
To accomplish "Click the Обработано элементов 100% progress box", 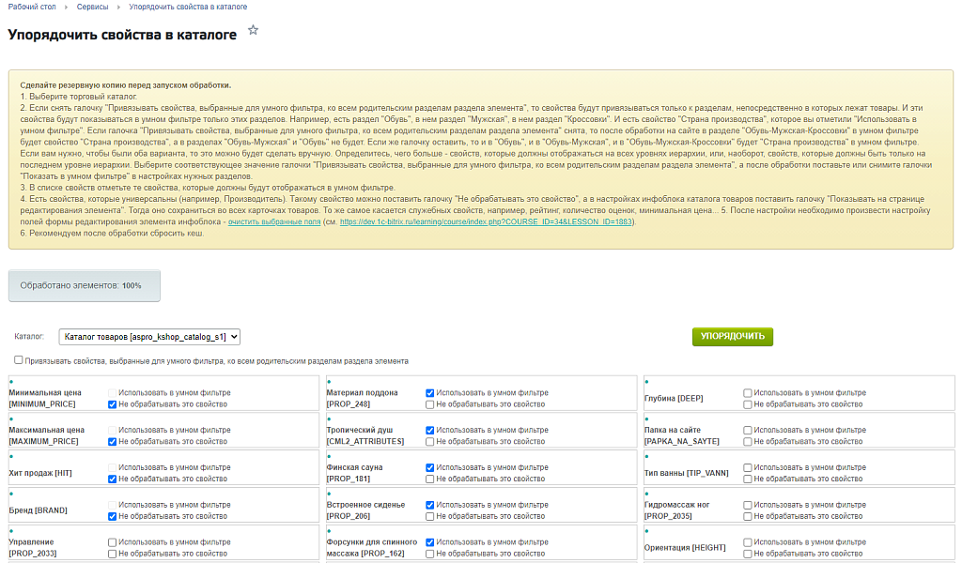I will (85, 285).
